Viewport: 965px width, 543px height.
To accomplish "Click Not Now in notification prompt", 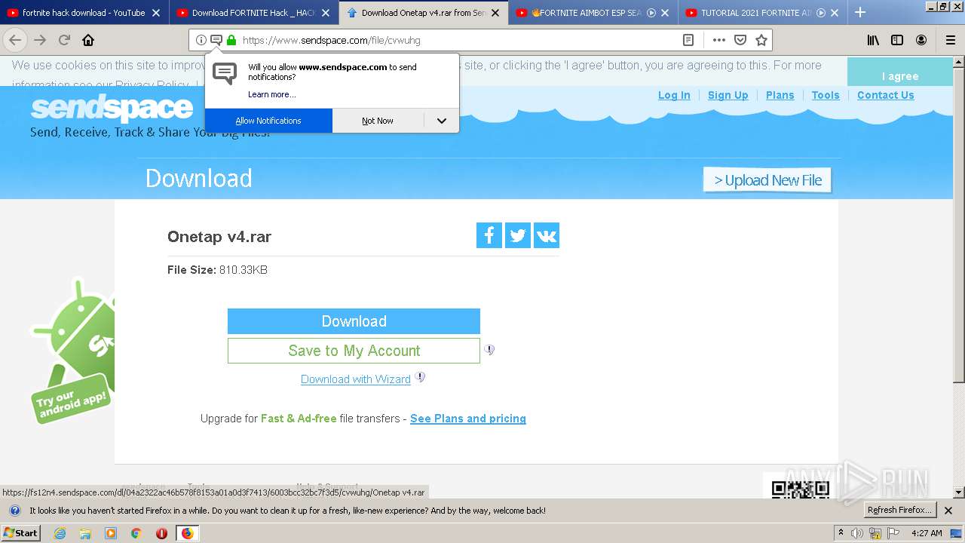I will (x=378, y=121).
